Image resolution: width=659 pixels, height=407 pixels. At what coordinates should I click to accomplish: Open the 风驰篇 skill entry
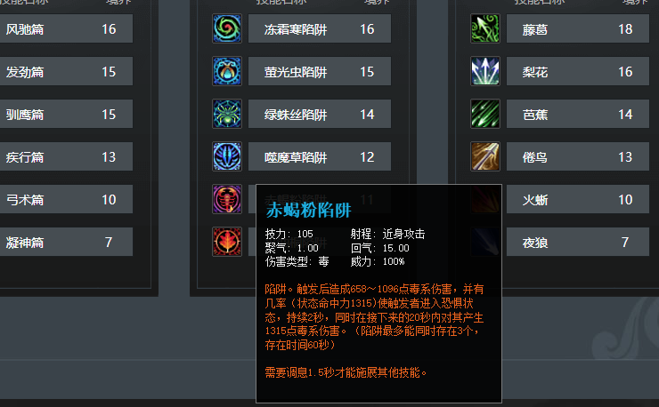[x=67, y=28]
